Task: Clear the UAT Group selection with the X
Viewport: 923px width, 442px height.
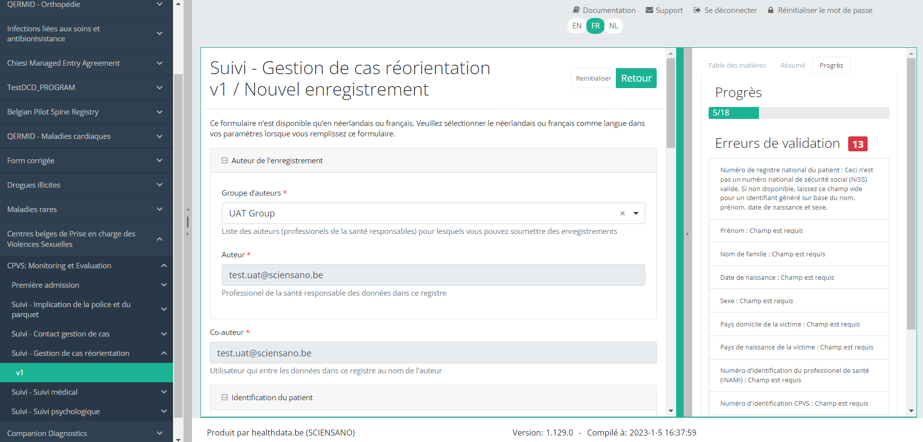Action: click(622, 214)
